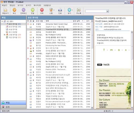This screenshot has height=113, width=134.
Task: Collapse the 개인 폴더 tree node
Action: click(2, 21)
